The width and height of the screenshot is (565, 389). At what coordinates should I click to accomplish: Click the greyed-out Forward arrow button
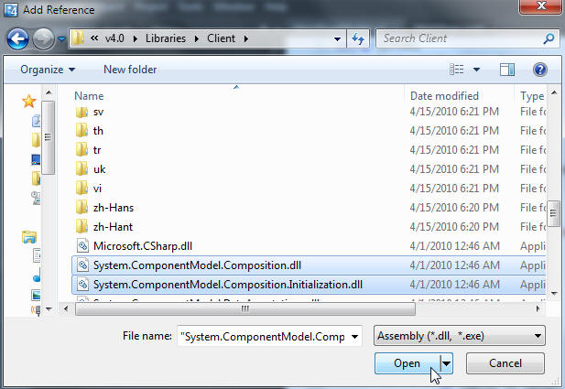pos(44,38)
